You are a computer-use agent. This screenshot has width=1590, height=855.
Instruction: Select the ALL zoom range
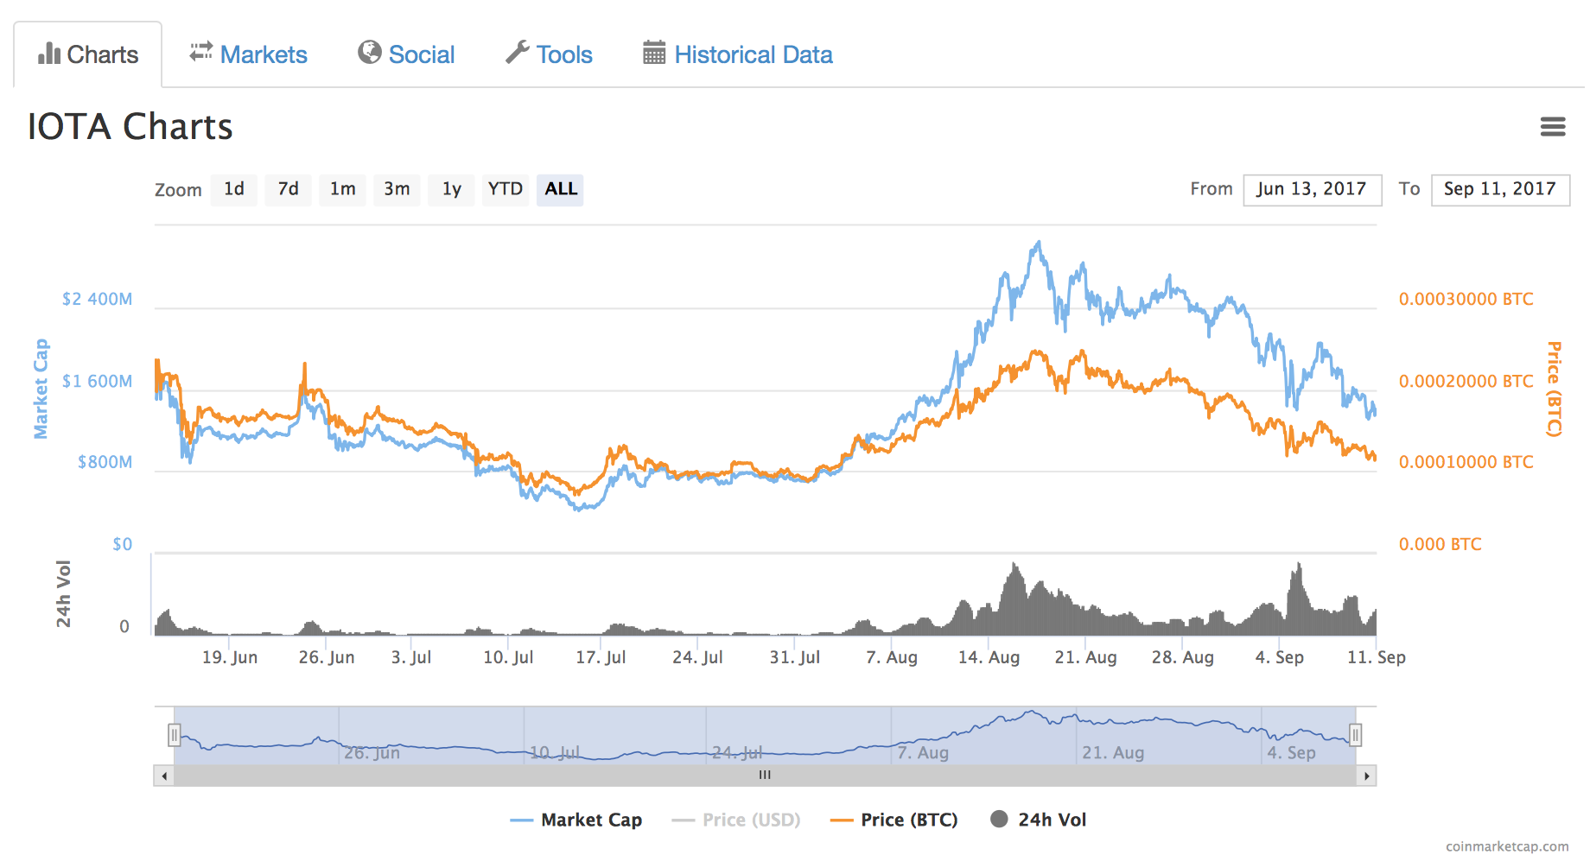[x=560, y=189]
